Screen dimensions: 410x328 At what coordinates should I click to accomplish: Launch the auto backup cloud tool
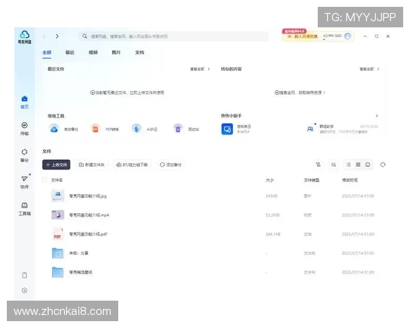pyautogui.click(x=54, y=129)
